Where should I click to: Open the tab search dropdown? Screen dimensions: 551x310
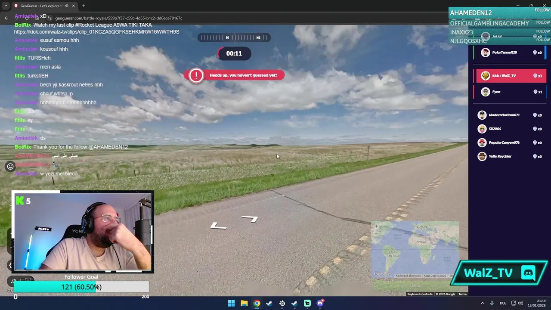coord(6,6)
